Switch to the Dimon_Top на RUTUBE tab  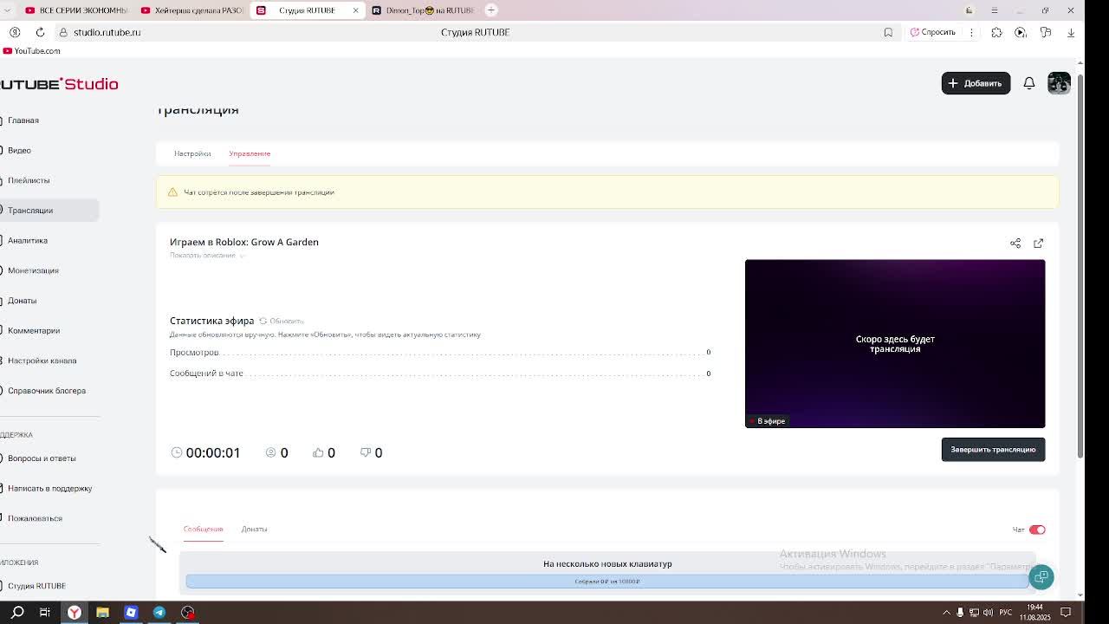click(422, 10)
